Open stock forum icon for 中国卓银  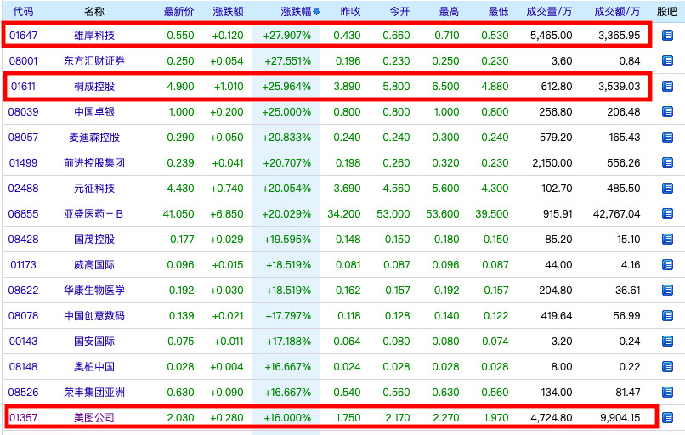pos(667,112)
